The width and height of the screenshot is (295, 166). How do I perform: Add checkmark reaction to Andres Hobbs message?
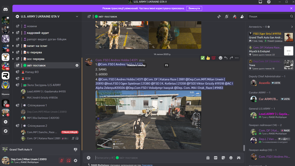(203, 58)
